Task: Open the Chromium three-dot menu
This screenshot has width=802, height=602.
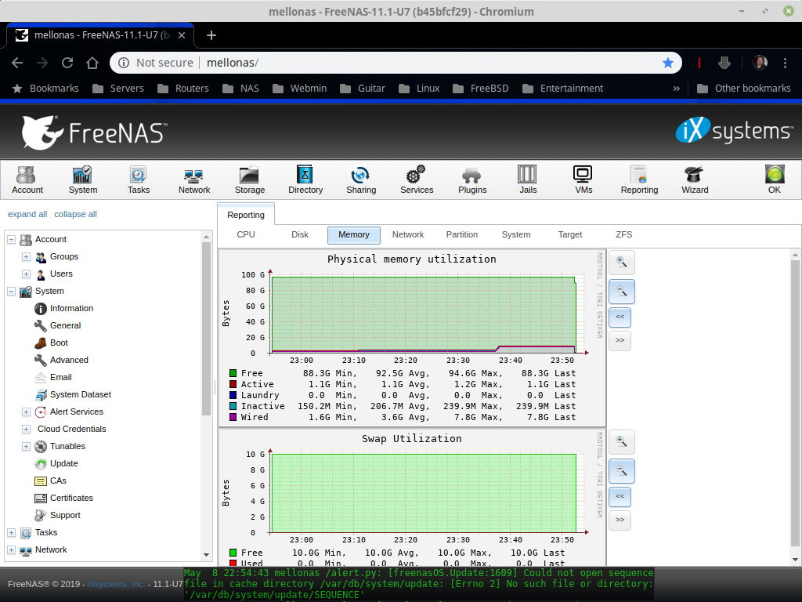Action: coord(785,63)
